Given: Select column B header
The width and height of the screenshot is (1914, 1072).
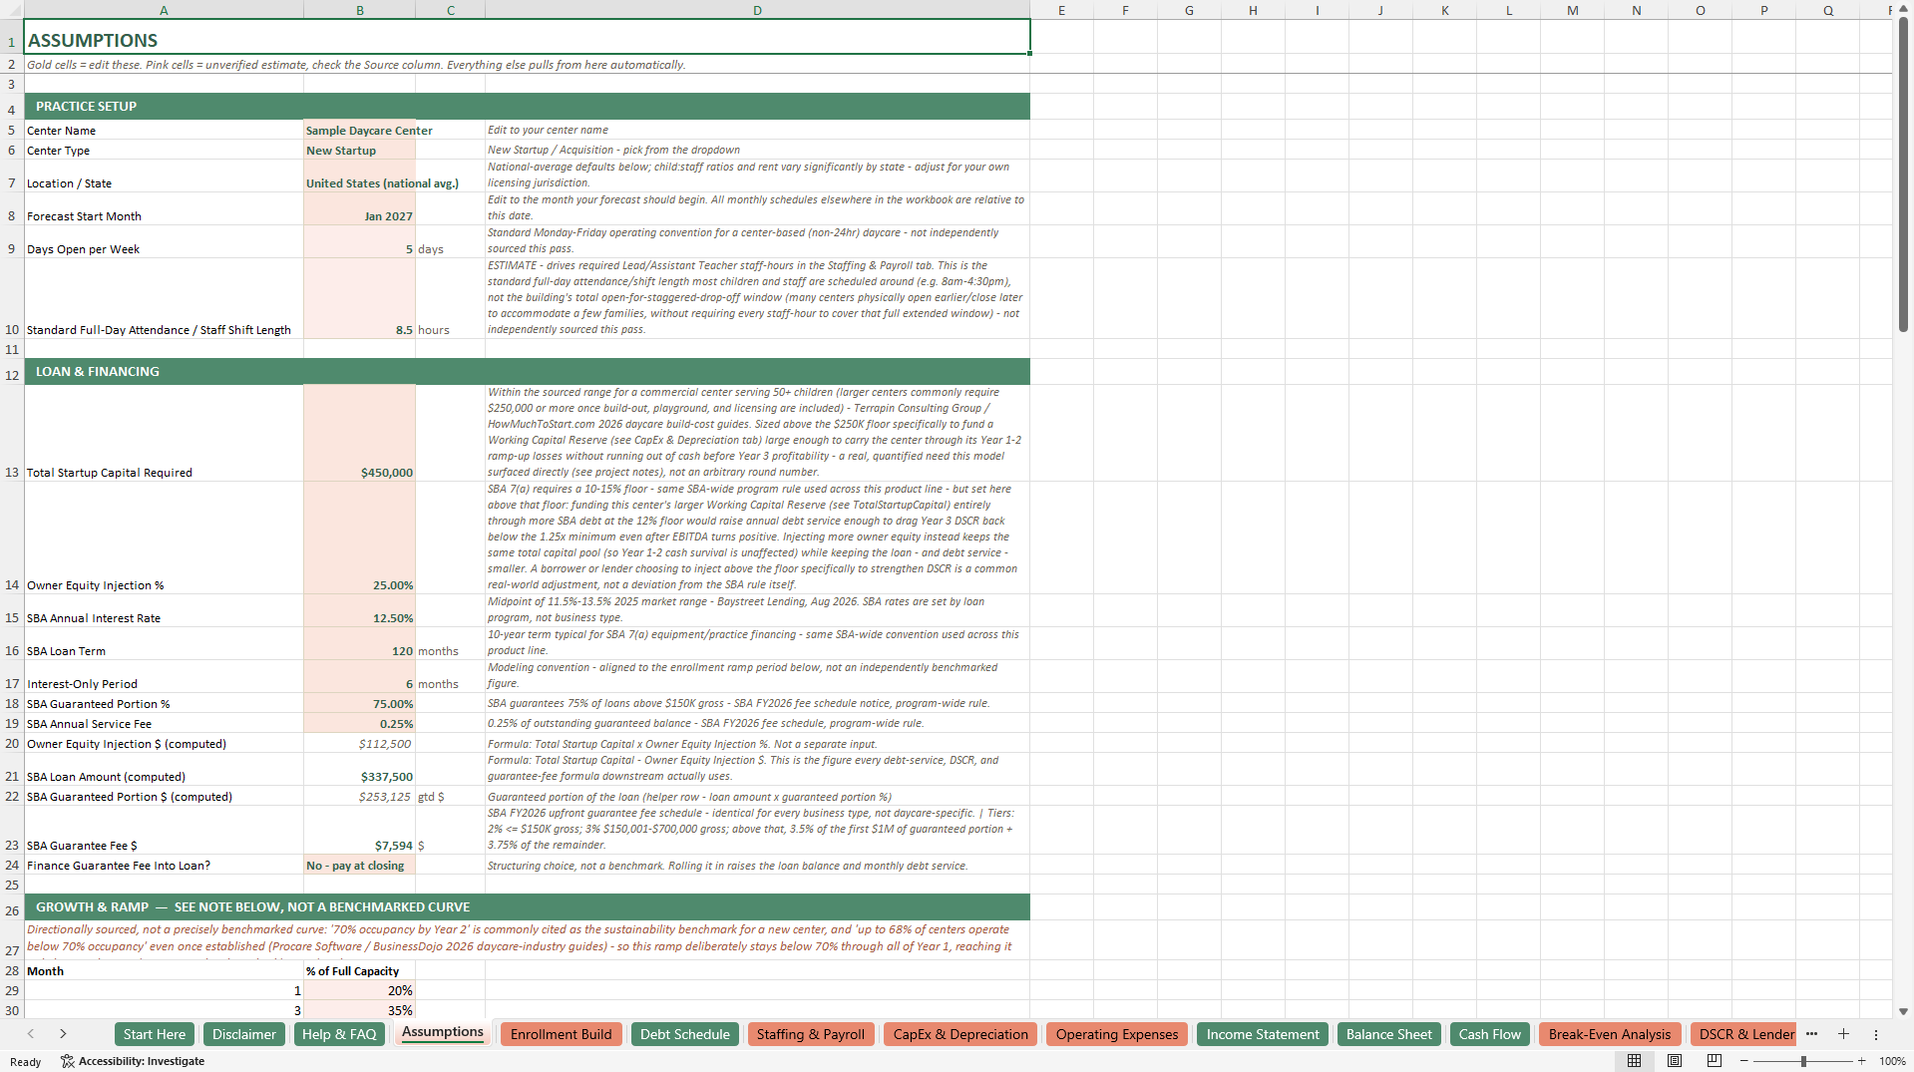Looking at the screenshot, I should coord(360,10).
